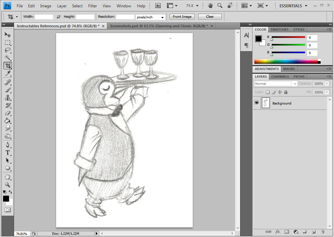The height and width of the screenshot is (237, 334).
Task: Activate the Hand tool
Action: point(8,177)
